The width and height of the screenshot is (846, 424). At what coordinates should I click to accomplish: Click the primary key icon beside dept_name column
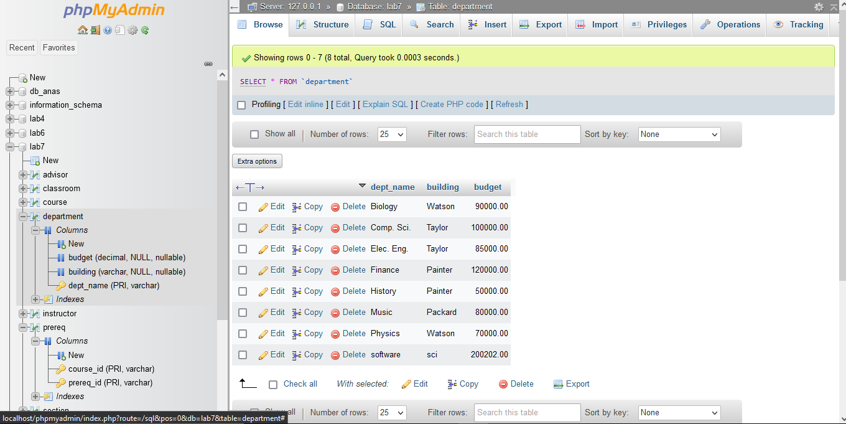[61, 286]
